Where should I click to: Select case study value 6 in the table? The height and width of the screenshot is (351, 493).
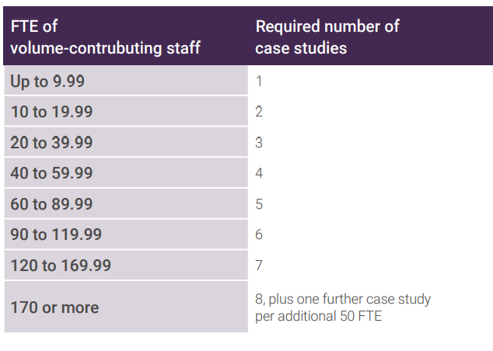click(259, 235)
